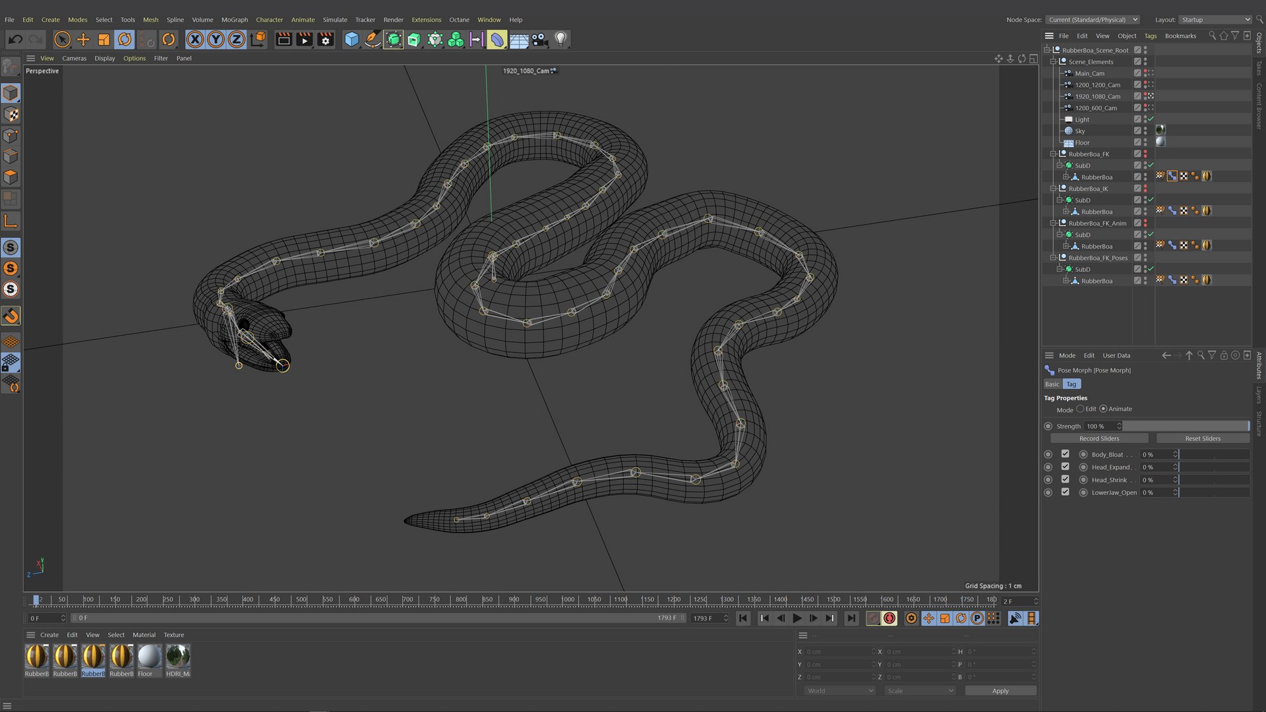Click the Strength slider bar

[1186, 426]
